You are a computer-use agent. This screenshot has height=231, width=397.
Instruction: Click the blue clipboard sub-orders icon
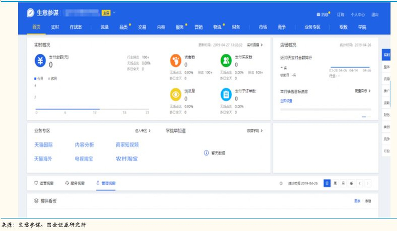pyautogui.click(x=226, y=94)
